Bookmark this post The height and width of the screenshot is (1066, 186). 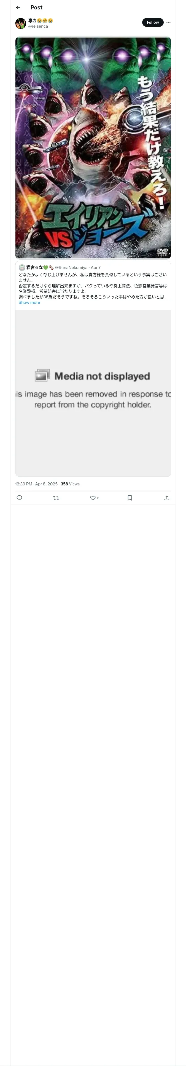coord(130,498)
